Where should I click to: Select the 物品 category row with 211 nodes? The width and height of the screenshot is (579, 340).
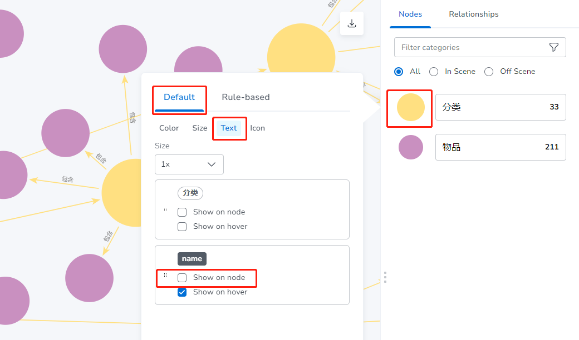pyautogui.click(x=500, y=147)
